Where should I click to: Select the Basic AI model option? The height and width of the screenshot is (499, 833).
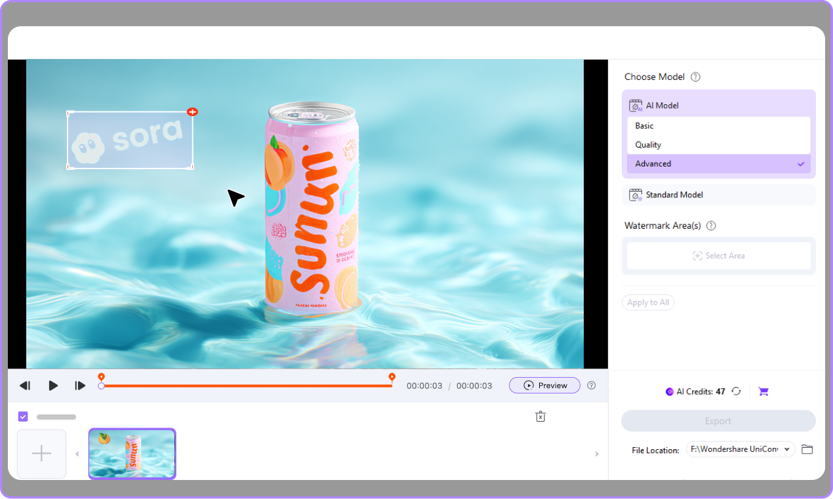(x=718, y=125)
